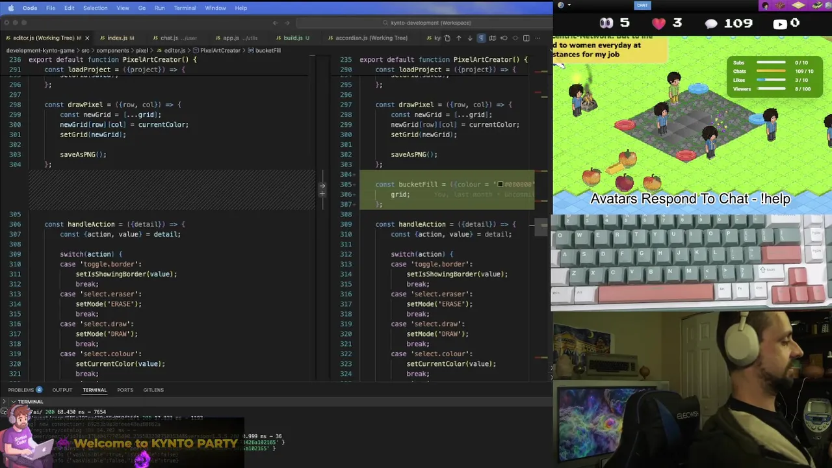Open the Window menu
The height and width of the screenshot is (468, 832).
[x=215, y=8]
